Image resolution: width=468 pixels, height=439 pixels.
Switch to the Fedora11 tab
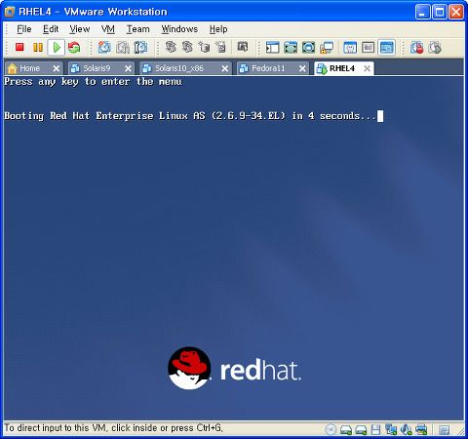[268, 68]
